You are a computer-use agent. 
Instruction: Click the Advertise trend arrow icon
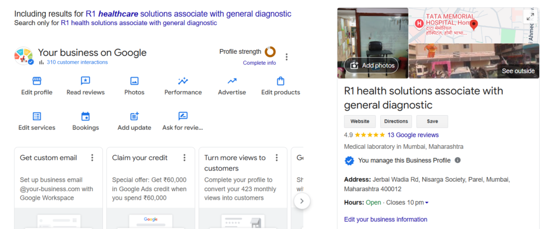(232, 81)
